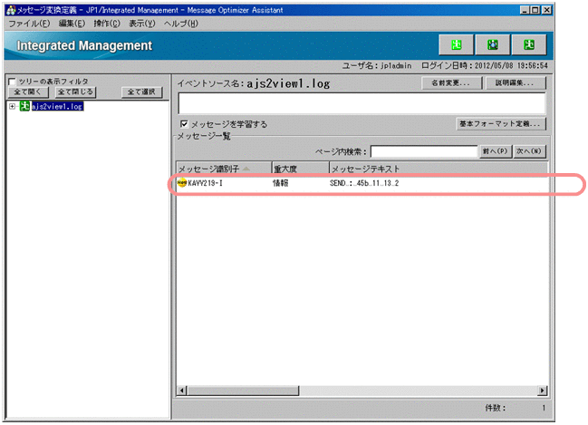
Task: Click the message list scroll right arrow
Action: coord(542,391)
